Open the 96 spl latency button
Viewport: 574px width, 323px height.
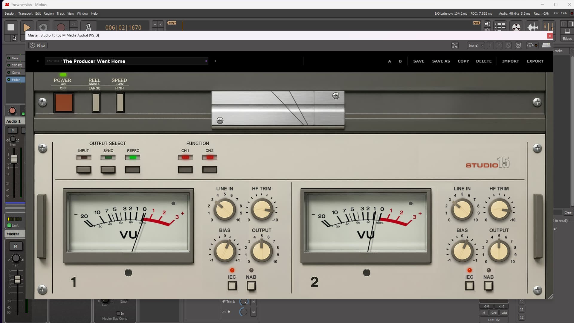[x=38, y=45]
